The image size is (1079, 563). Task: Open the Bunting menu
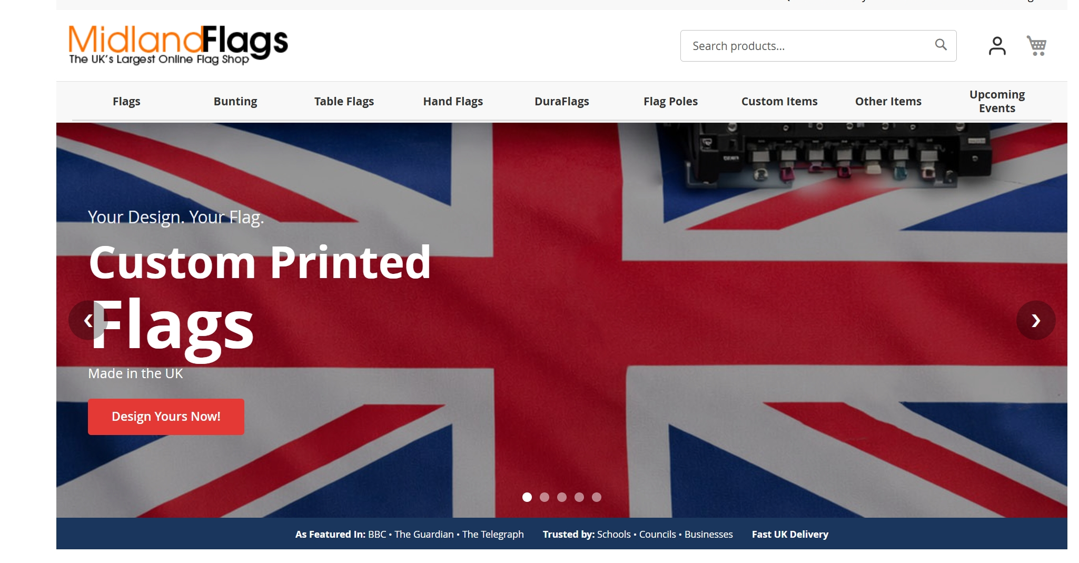[235, 101]
